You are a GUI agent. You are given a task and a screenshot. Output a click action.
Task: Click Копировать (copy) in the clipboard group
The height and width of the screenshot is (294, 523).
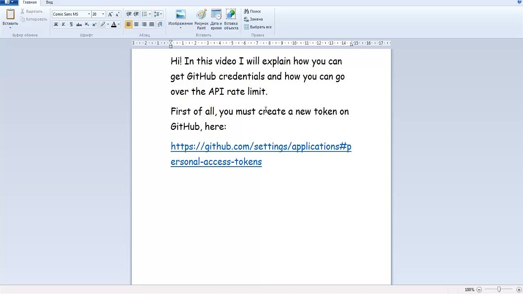34,19
